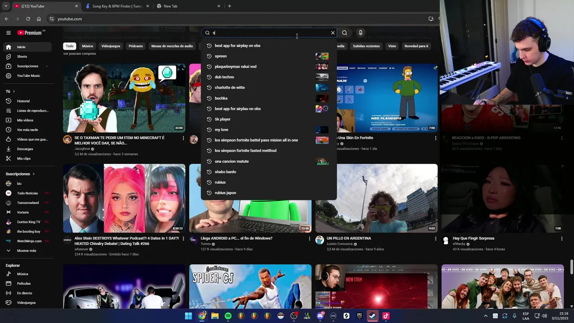Open Historial in the sidebar
Image resolution: width=574 pixels, height=323 pixels.
click(x=26, y=101)
